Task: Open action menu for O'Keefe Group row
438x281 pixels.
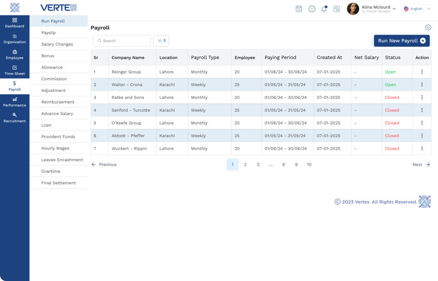Action: click(422, 123)
